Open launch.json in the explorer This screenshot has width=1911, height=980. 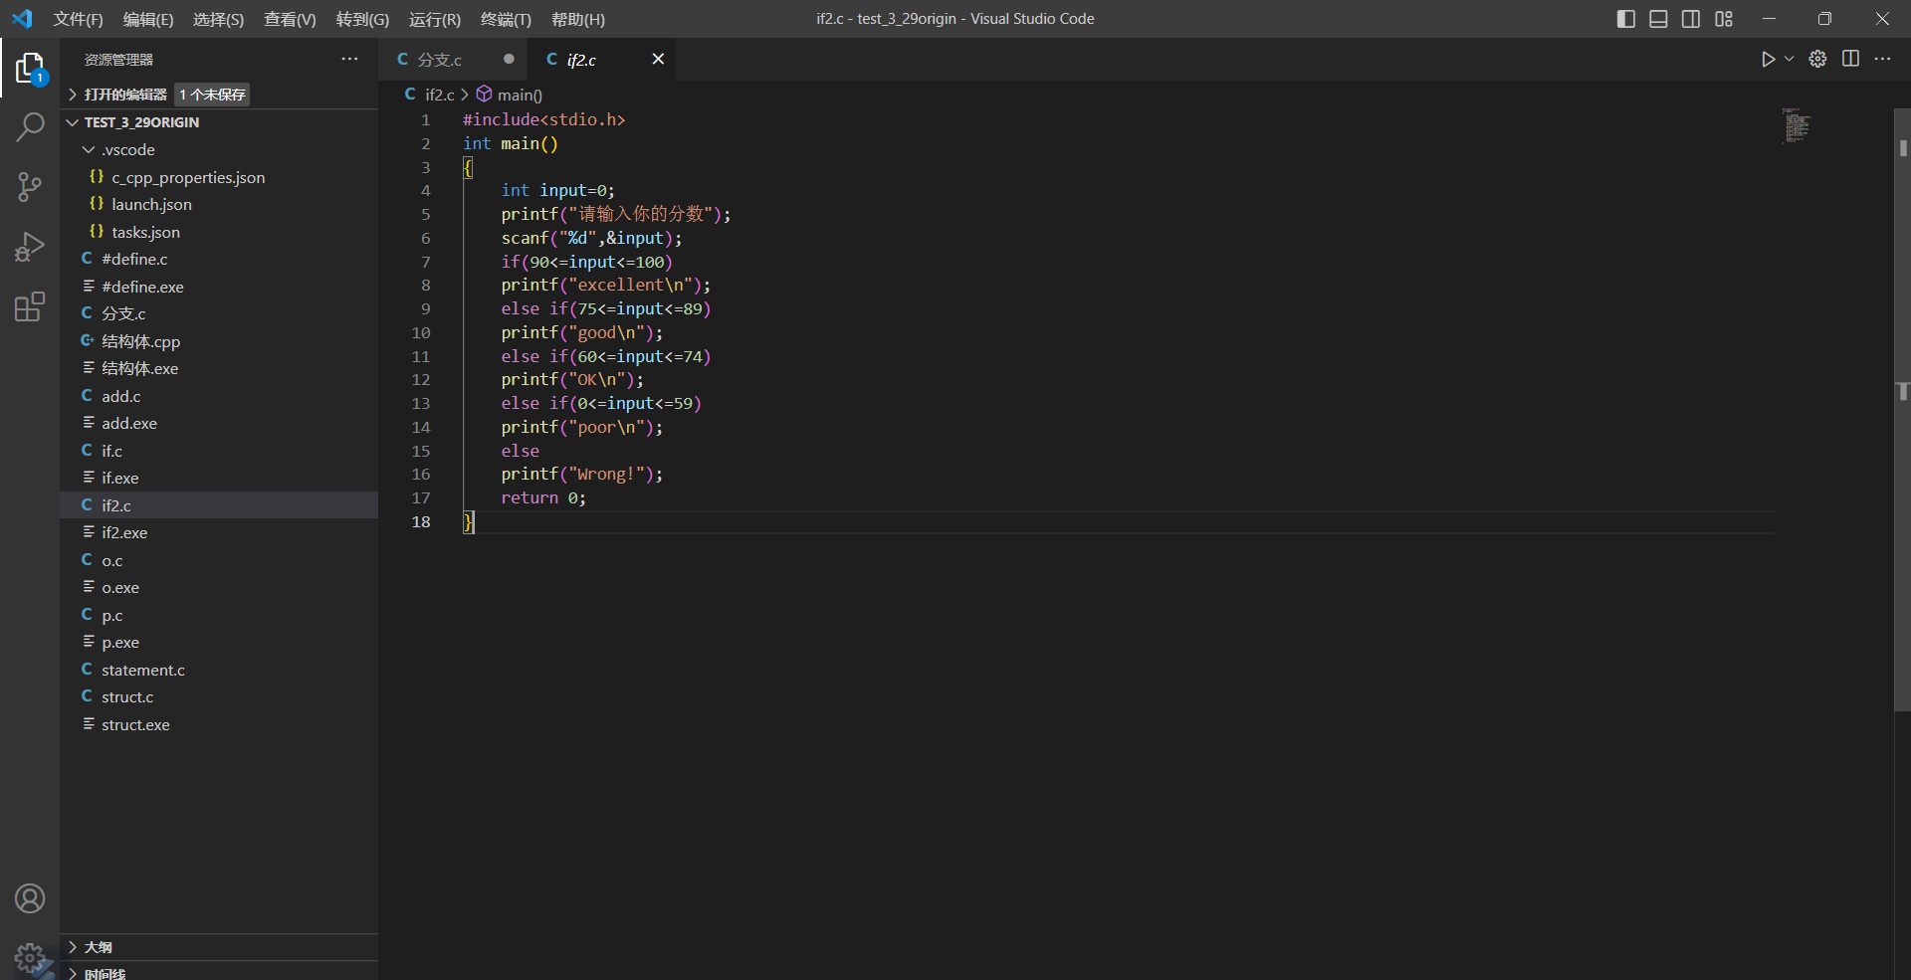151,204
